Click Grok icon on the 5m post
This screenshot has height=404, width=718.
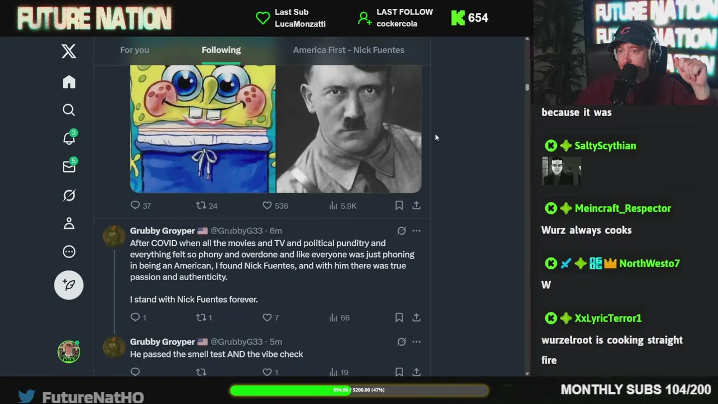[x=402, y=342]
